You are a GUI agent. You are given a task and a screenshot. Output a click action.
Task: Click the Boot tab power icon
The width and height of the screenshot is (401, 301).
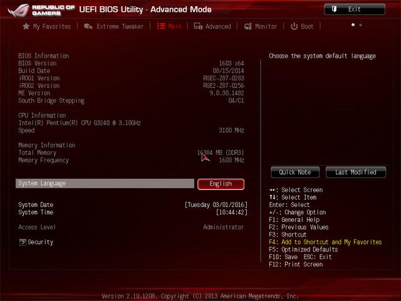(x=294, y=26)
